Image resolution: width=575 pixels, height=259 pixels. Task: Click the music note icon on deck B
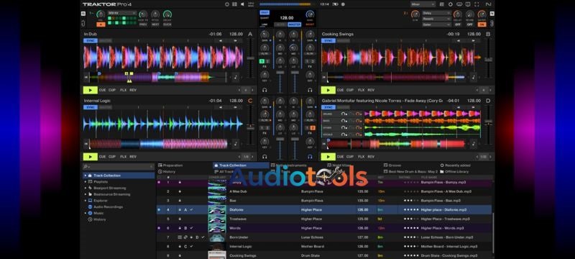tap(474, 78)
